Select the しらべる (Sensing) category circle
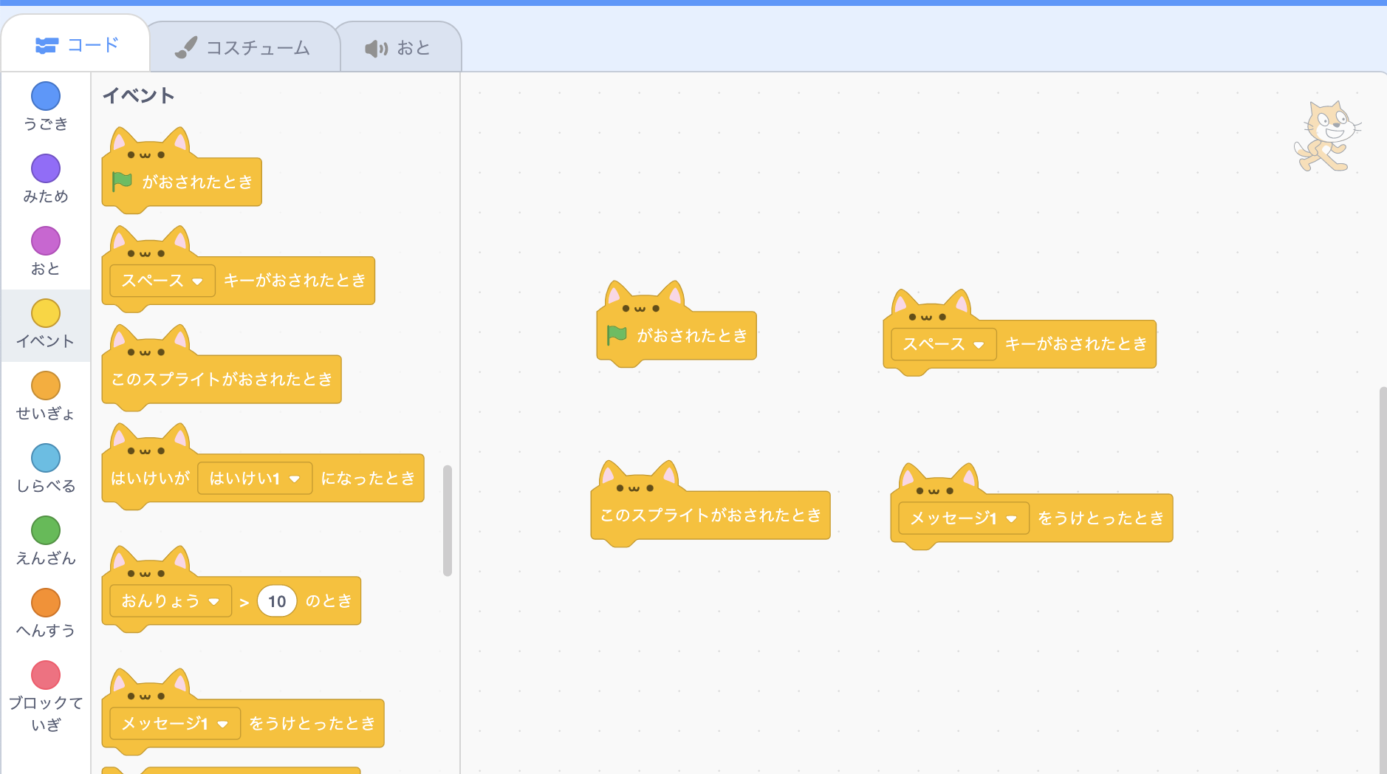This screenshot has height=774, width=1387. tap(46, 458)
